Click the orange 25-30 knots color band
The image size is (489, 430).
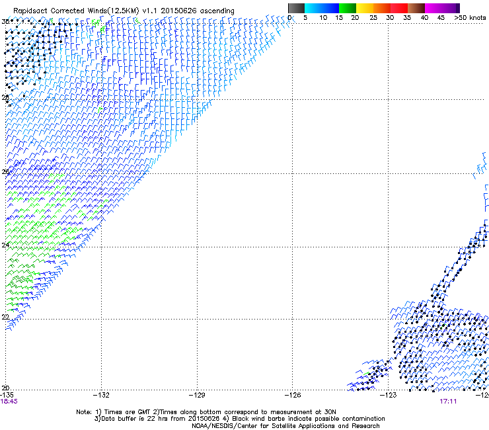(x=382, y=8)
